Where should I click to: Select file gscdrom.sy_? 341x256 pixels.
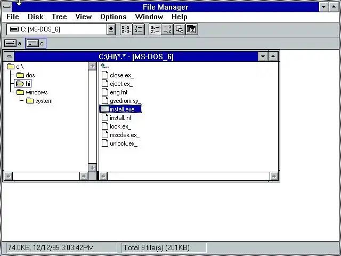pos(121,101)
